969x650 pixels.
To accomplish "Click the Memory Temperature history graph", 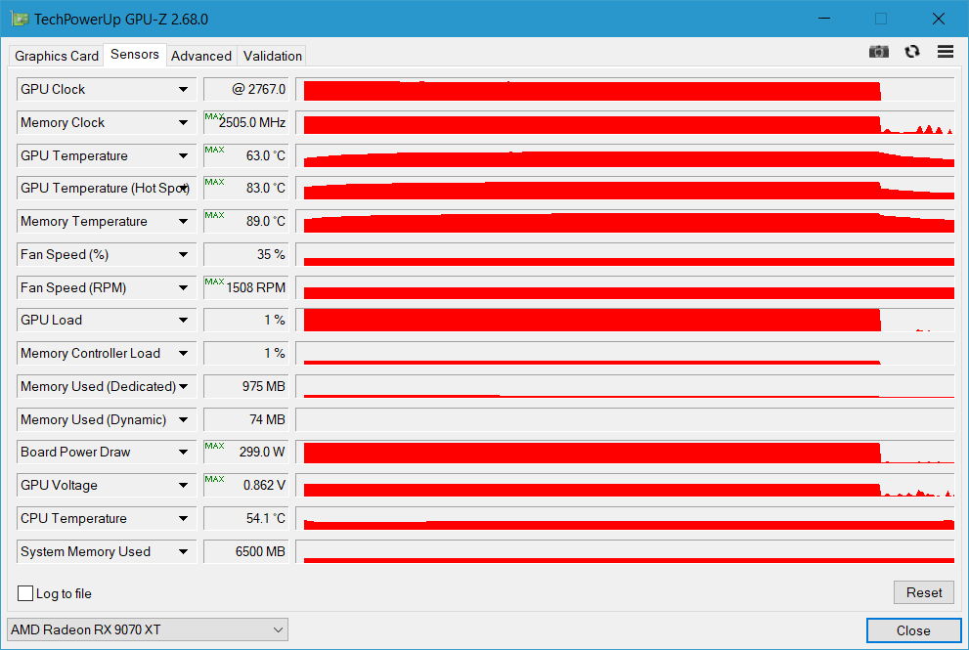I will 624,222.
